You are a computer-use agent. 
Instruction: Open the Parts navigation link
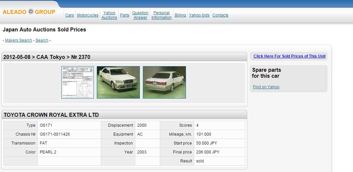tap(125, 15)
